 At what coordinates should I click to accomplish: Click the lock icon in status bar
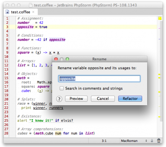click(152, 141)
